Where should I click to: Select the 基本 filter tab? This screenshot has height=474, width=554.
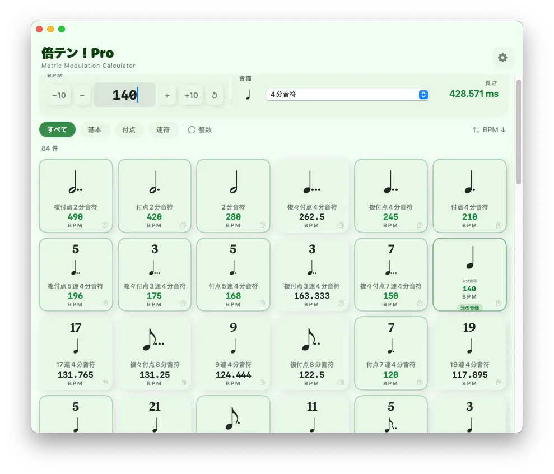(x=95, y=130)
